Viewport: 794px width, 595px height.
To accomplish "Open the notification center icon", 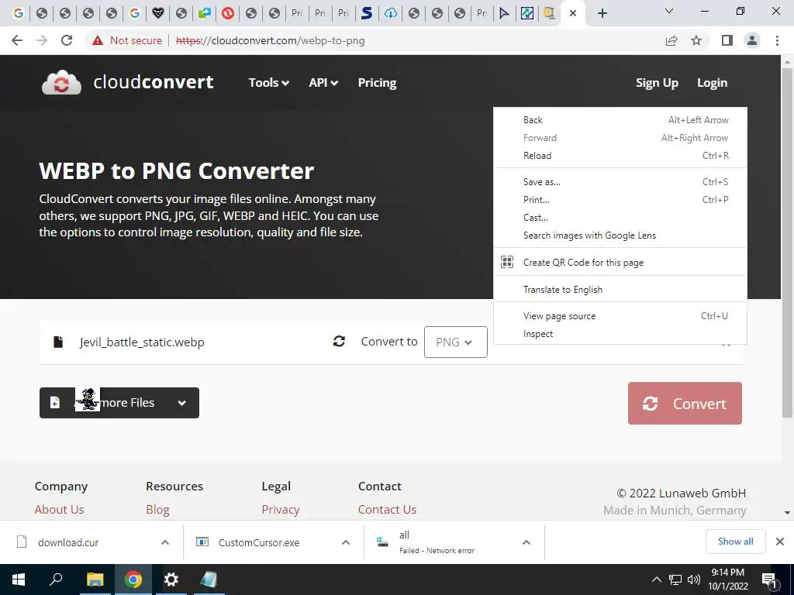I will [x=769, y=580].
